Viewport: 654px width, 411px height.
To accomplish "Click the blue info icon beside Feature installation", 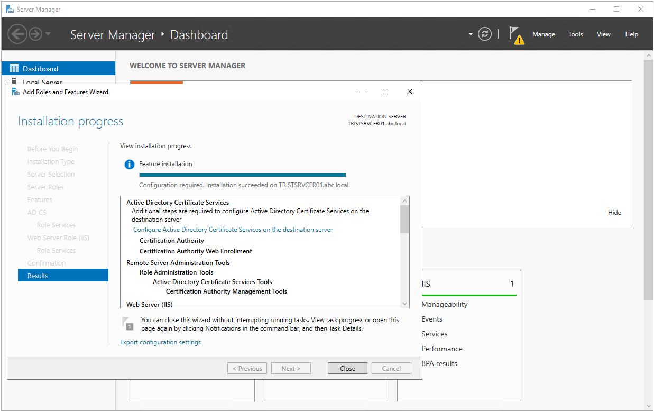I will (129, 165).
